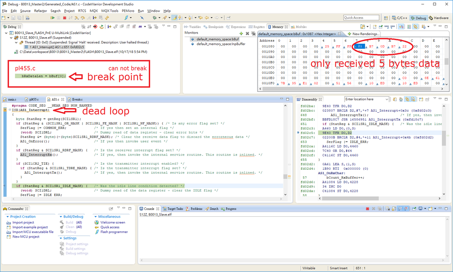
Task: Close the AS1.c editor tab
Action: coord(63,99)
